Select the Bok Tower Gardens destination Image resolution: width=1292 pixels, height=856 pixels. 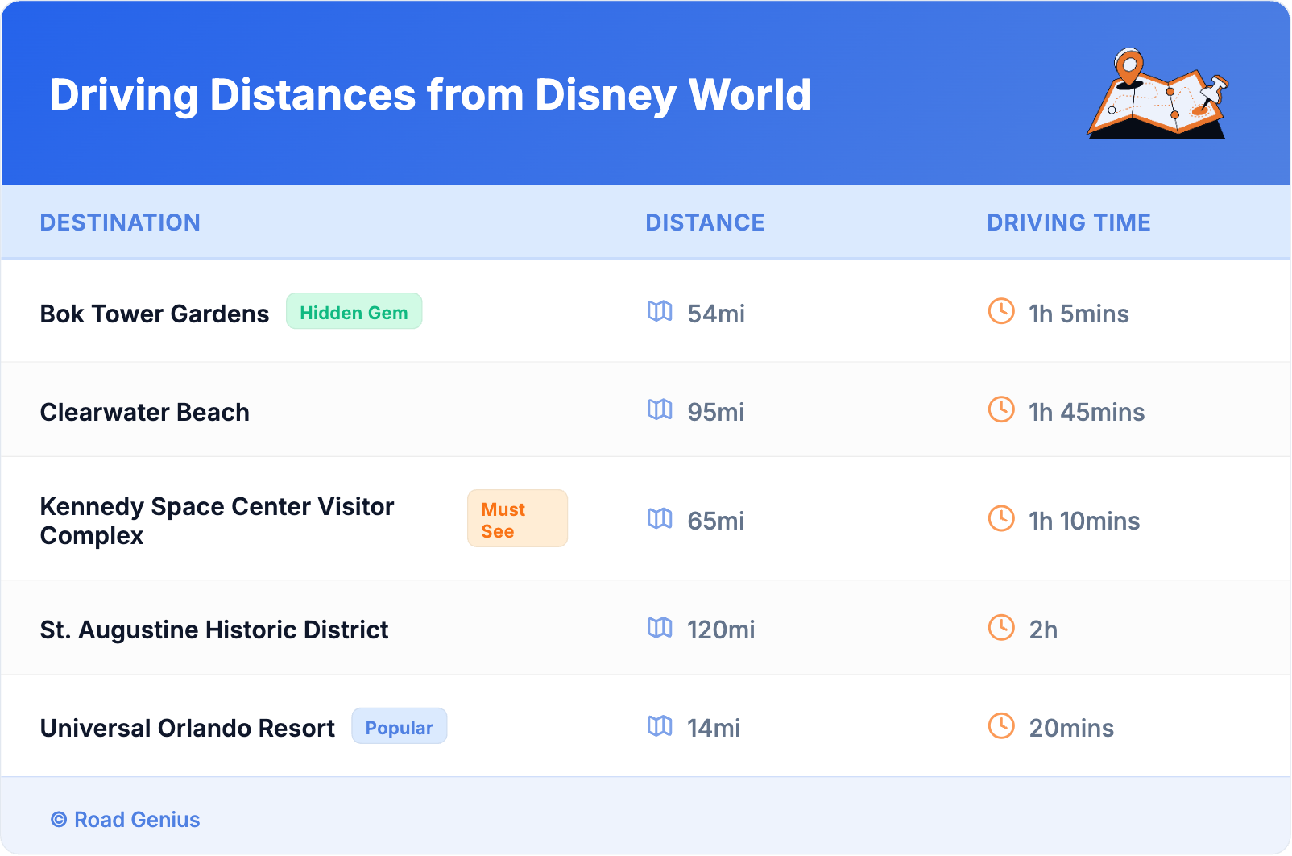coord(155,314)
